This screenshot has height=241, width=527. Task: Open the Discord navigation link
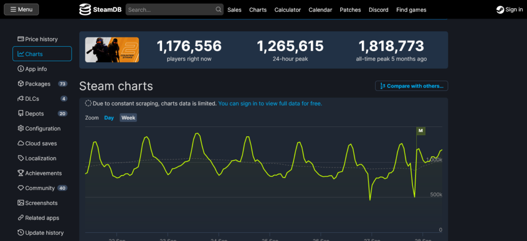378,10
